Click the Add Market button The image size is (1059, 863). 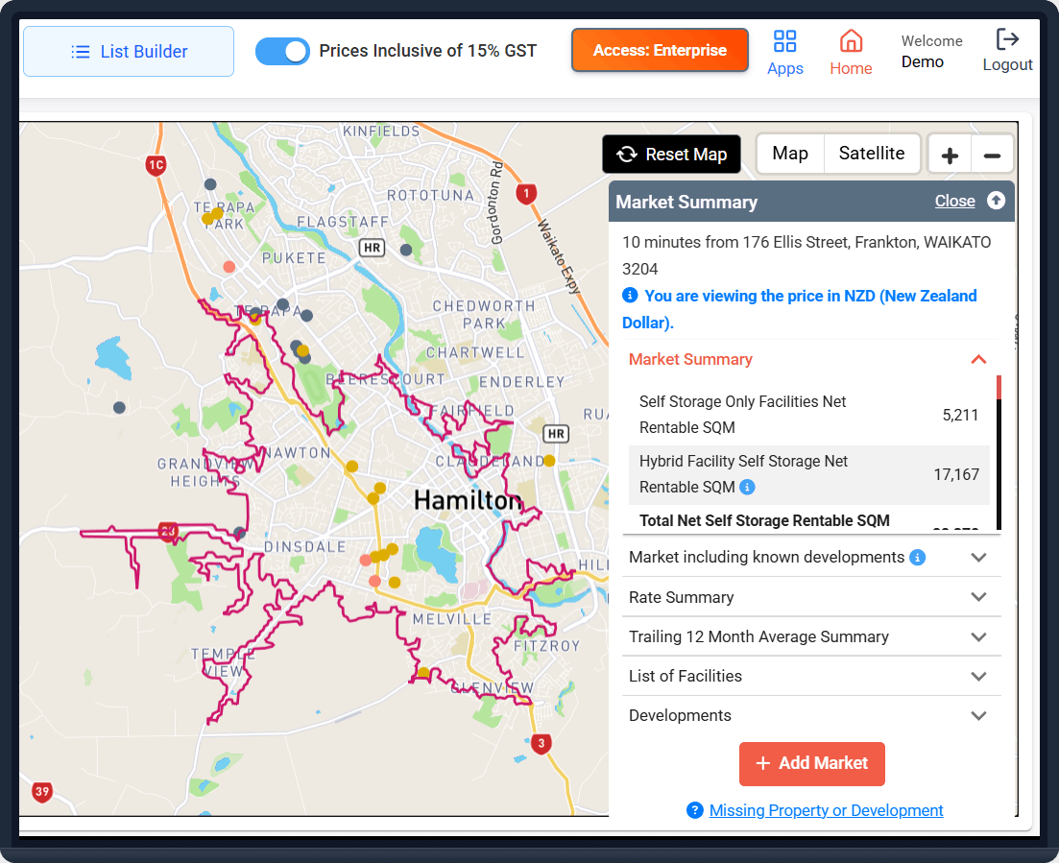point(812,764)
